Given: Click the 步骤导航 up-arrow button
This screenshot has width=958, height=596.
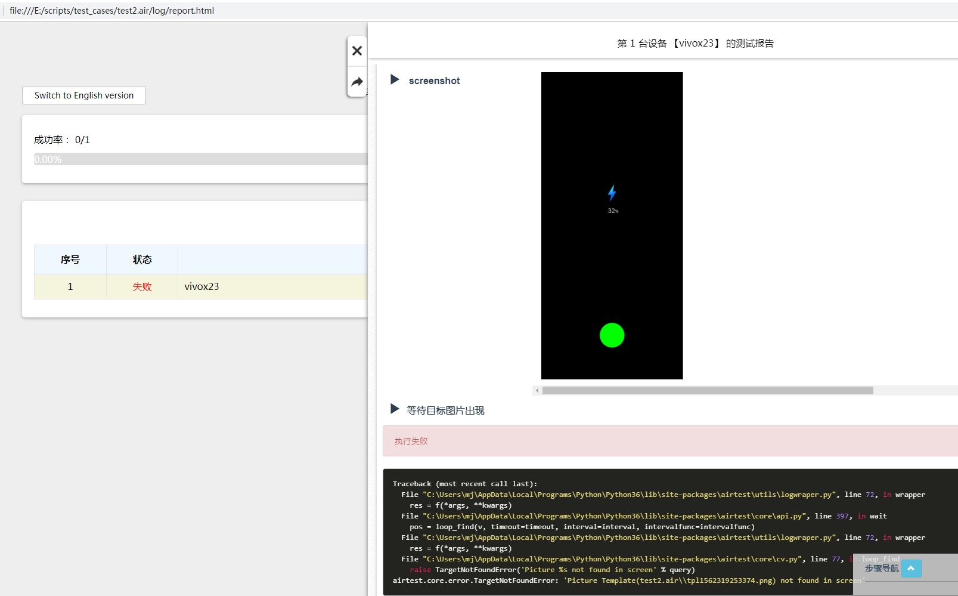Looking at the screenshot, I should (911, 568).
